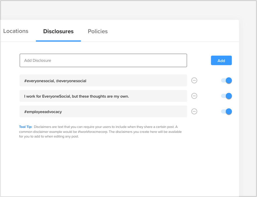The height and width of the screenshot is (197, 257).
Task: Edit the "I work for EveryoneSocial" disclosure text
Action: [x=76, y=96]
